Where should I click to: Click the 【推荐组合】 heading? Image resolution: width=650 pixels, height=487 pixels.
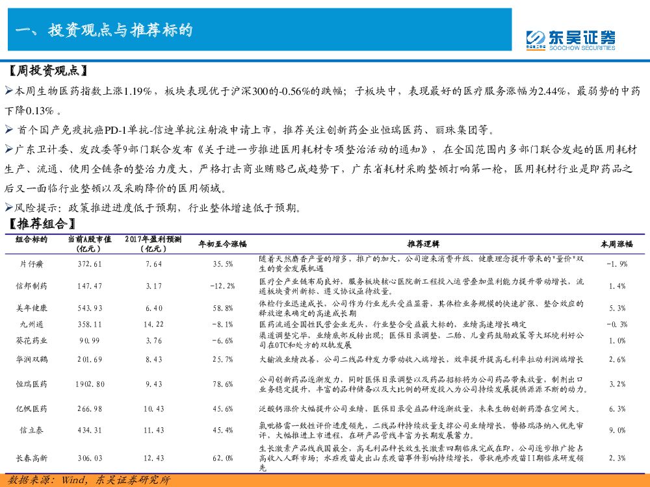tap(42, 224)
